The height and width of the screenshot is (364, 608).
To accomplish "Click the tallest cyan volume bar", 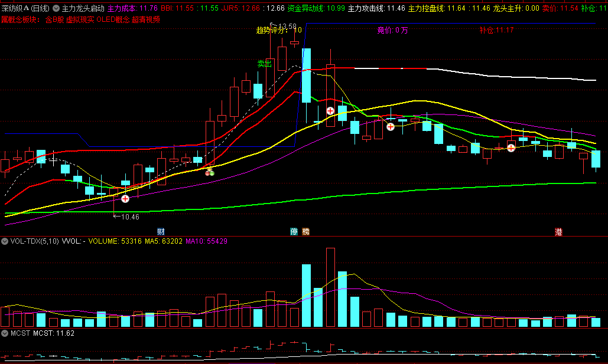I will pyautogui.click(x=306, y=296).
